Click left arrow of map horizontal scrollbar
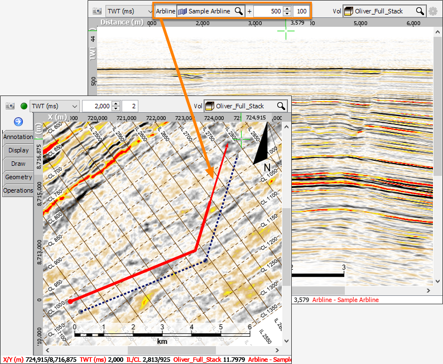443x364 pixels. click(x=47, y=350)
